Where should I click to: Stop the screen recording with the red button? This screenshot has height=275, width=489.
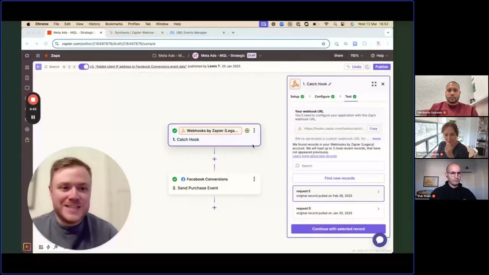pos(33,100)
